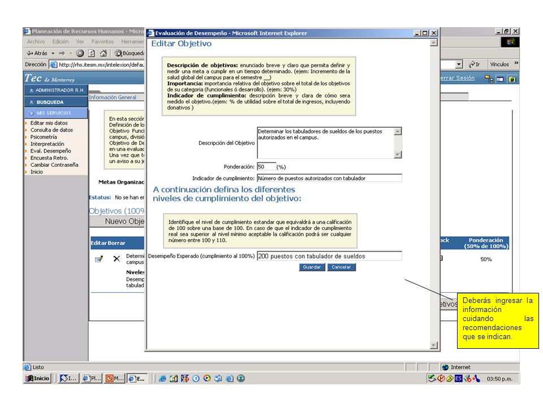Click the ES language indicator in system tray
543x407 pixels.
click(x=459, y=379)
